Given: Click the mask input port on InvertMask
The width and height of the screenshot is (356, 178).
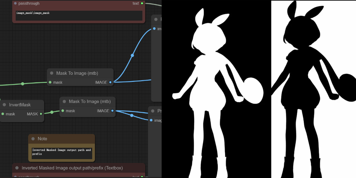Looking at the screenshot, I should pos(3,114).
